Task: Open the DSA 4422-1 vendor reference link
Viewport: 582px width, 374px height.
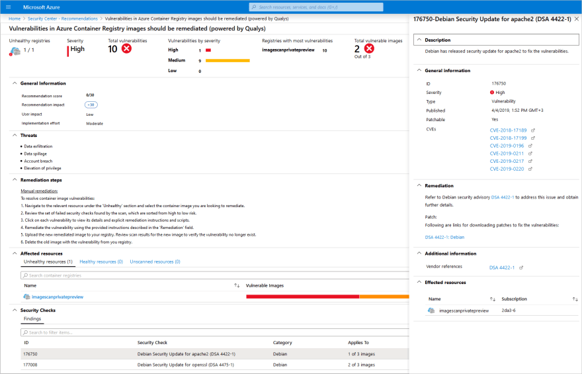Action: click(x=502, y=268)
